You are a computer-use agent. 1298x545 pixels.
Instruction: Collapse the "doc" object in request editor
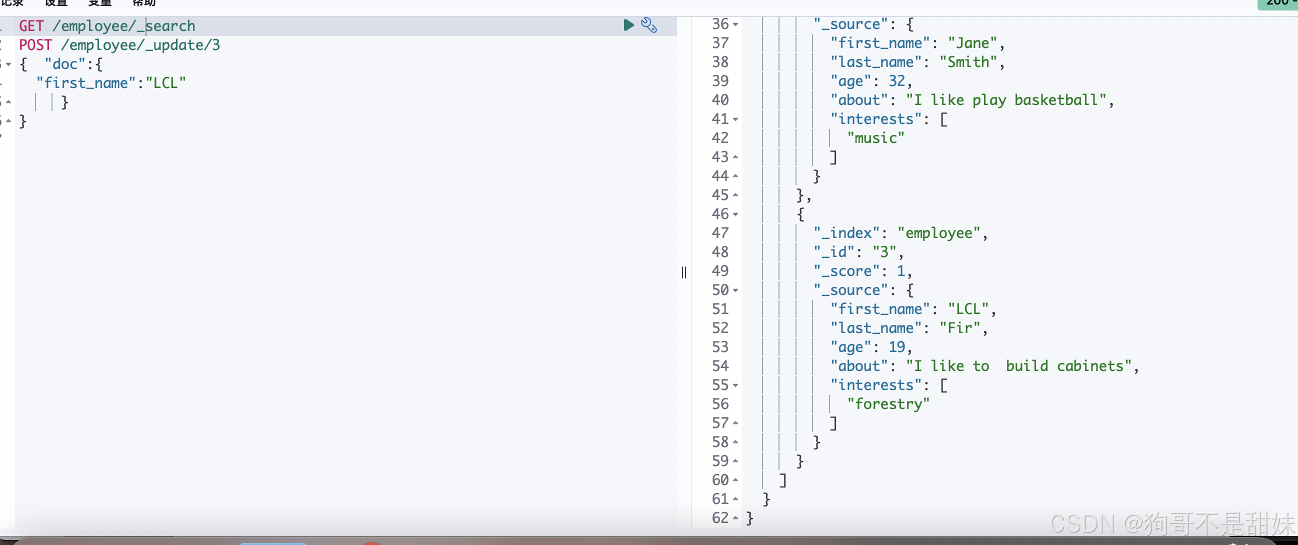8,64
